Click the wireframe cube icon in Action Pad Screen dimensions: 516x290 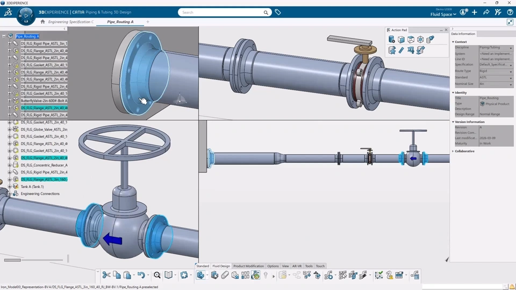coord(411,39)
